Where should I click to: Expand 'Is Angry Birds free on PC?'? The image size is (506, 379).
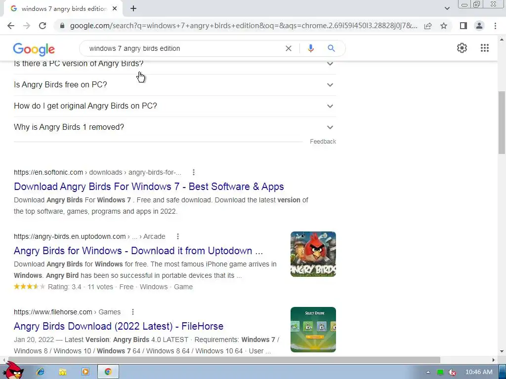pyautogui.click(x=174, y=85)
